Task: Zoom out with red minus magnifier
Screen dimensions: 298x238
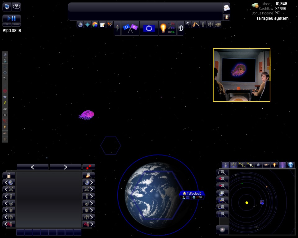Action: [222, 186]
